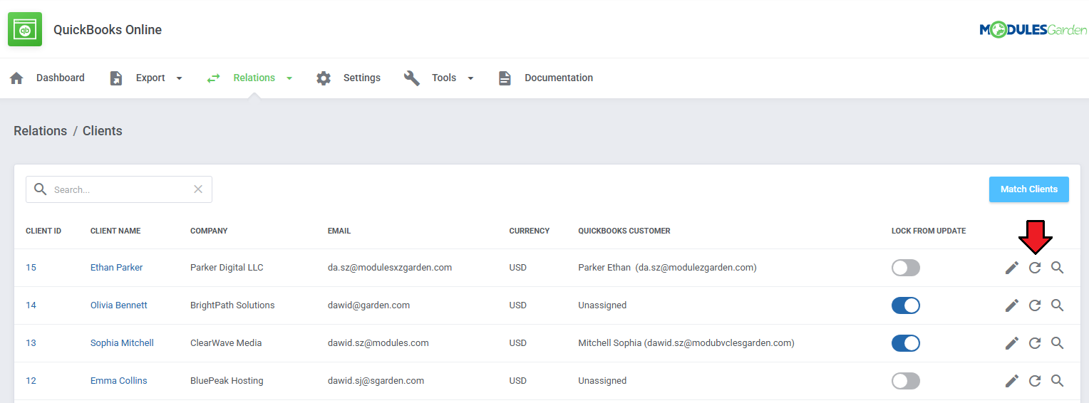This screenshot has width=1089, height=403.
Task: Refresh Sophia Mitchell relation with sync icon
Action: [1035, 343]
